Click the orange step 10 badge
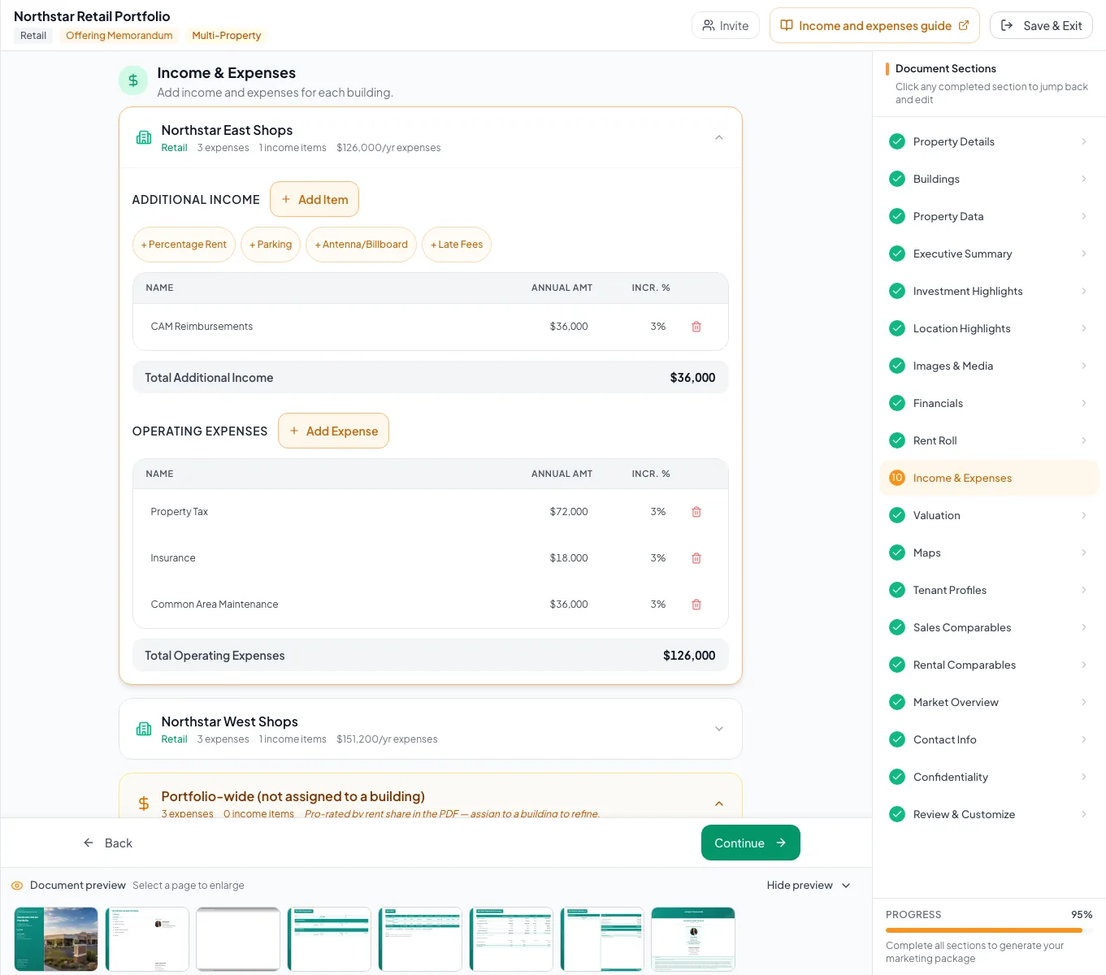The image size is (1106, 975). point(897,478)
